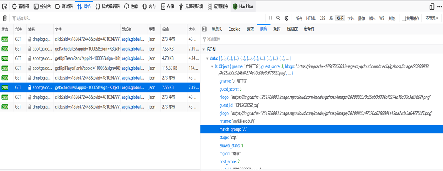
Task: Sort by the 域名 domain column
Action: [40, 29]
